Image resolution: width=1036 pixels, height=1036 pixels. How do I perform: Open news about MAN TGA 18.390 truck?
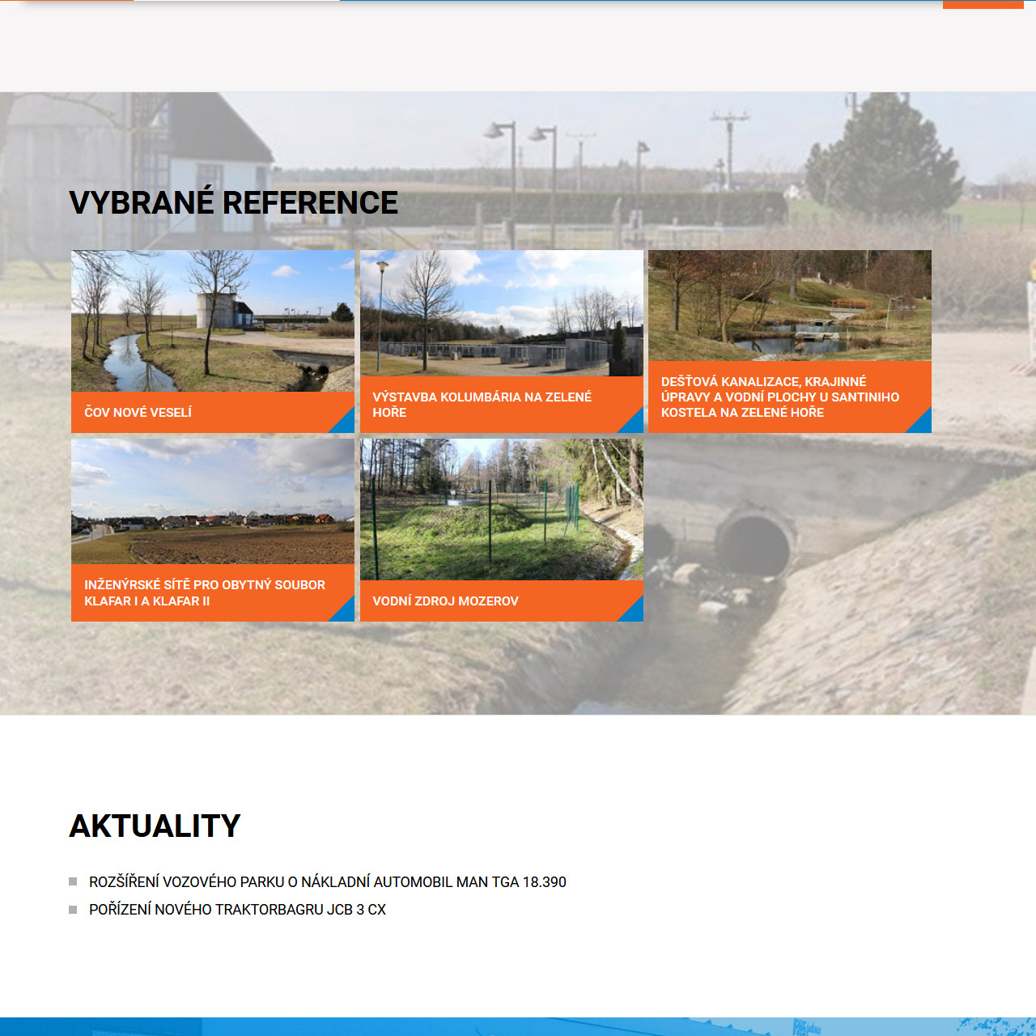pos(328,882)
